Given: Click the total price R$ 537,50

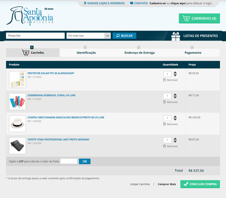Looking at the screenshot, I should (x=196, y=171).
